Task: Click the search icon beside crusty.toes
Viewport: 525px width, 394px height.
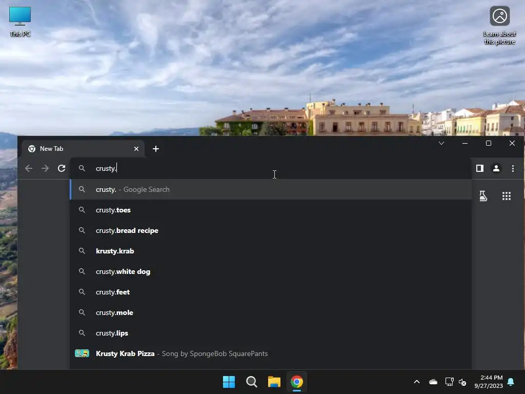Action: (x=82, y=210)
